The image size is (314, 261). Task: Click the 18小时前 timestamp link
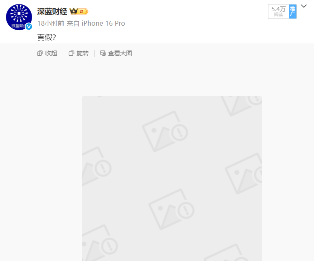pyautogui.click(x=51, y=24)
